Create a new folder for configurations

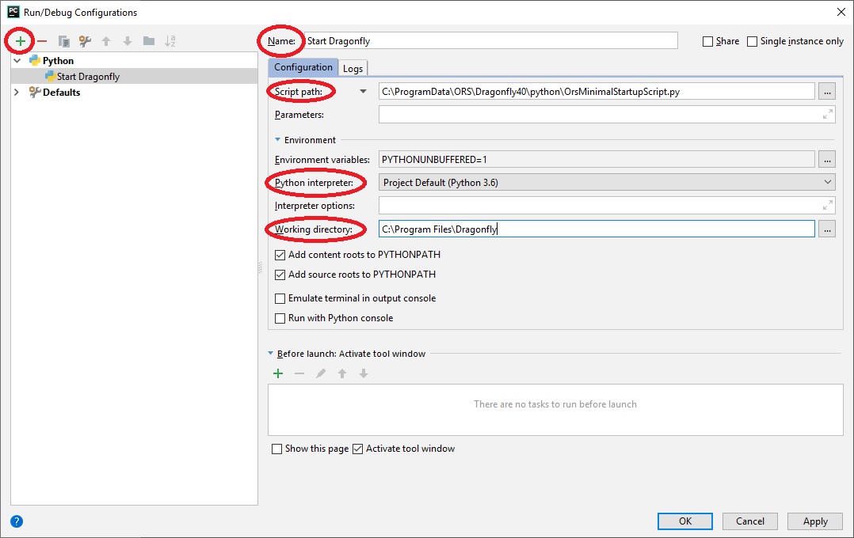pyautogui.click(x=147, y=40)
